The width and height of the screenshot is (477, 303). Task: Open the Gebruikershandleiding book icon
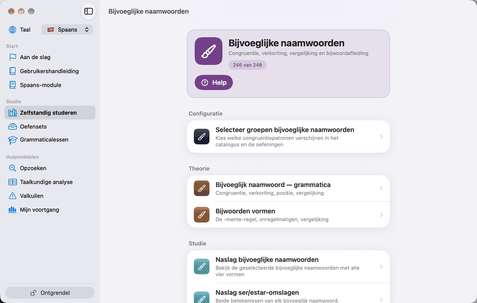tap(13, 71)
